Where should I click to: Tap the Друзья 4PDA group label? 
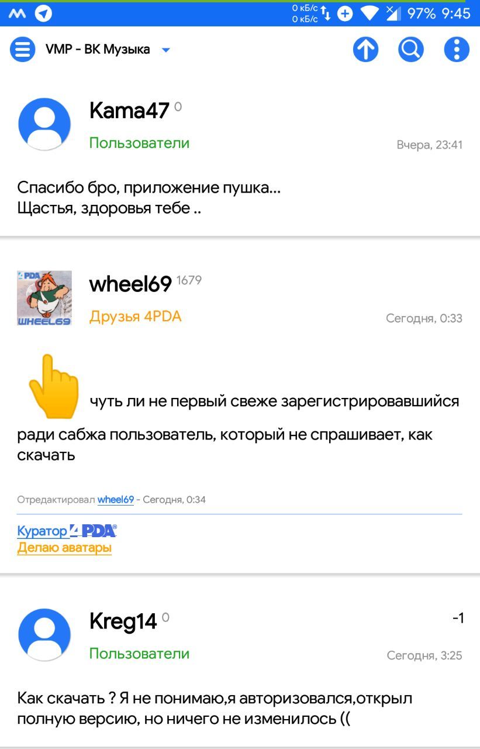(135, 317)
